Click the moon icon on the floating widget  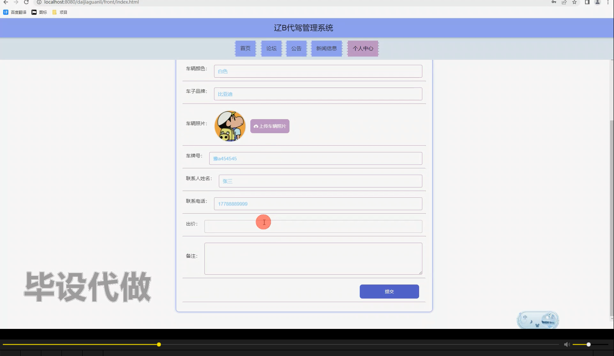[x=531, y=322]
